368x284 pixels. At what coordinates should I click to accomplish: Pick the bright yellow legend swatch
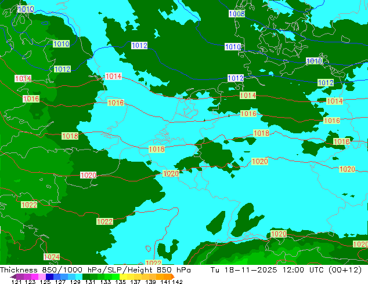(123, 276)
